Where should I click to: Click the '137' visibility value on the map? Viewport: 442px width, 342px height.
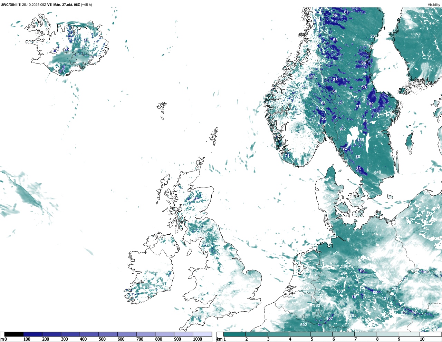[x=385, y=299]
